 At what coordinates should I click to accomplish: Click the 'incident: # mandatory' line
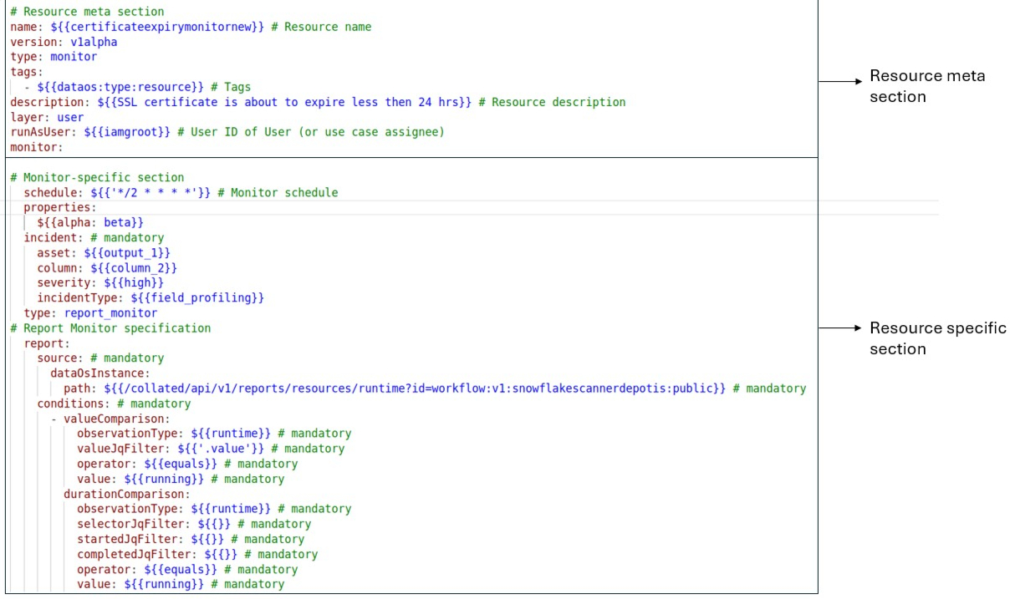[94, 237]
